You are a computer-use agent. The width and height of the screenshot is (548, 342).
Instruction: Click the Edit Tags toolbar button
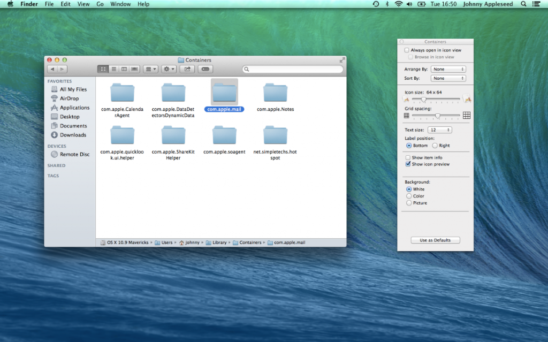[205, 69]
